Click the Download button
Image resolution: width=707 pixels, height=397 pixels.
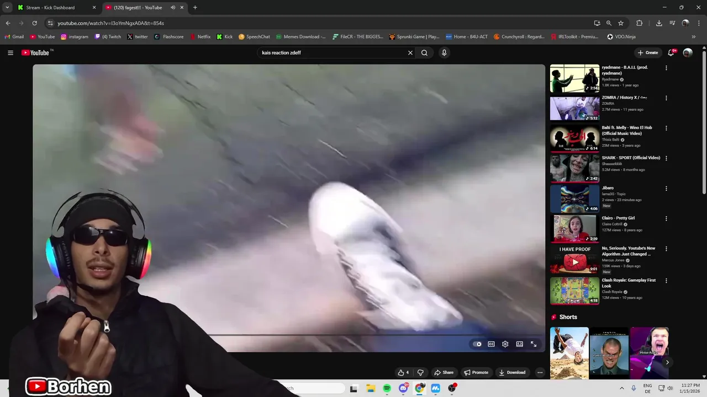pos(512,372)
